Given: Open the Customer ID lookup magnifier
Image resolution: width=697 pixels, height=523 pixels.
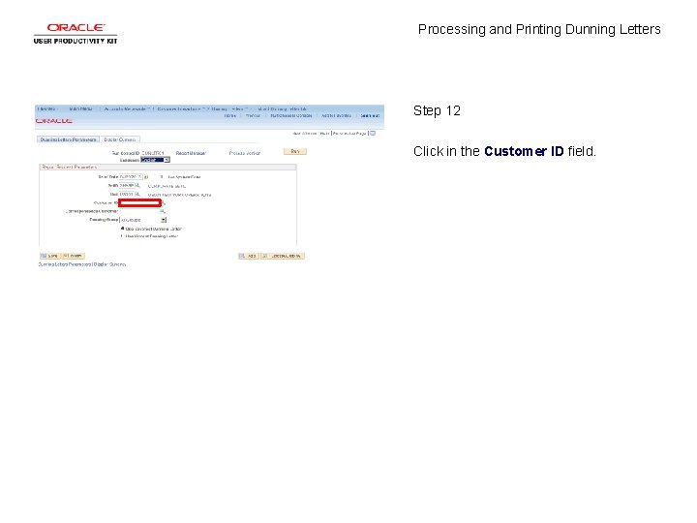Looking at the screenshot, I should coord(164,202).
